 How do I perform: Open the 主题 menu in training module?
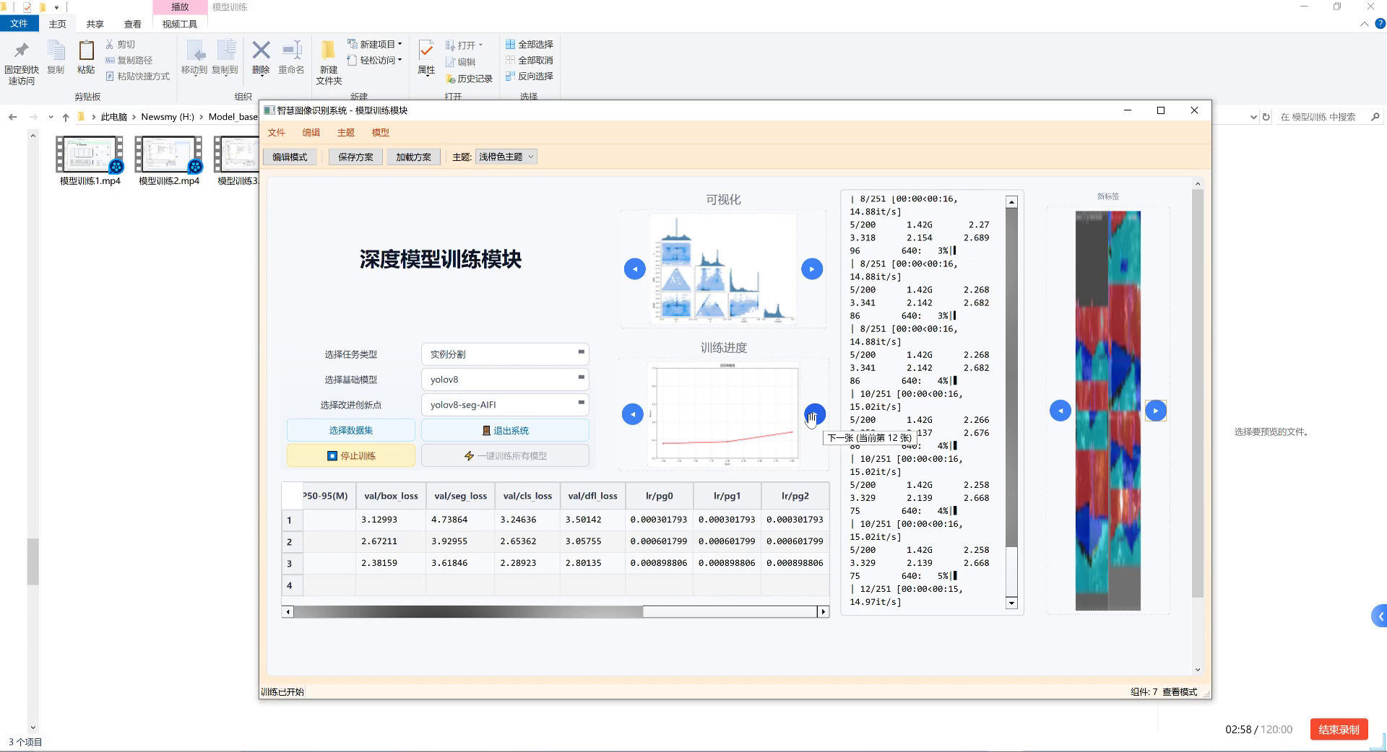346,132
